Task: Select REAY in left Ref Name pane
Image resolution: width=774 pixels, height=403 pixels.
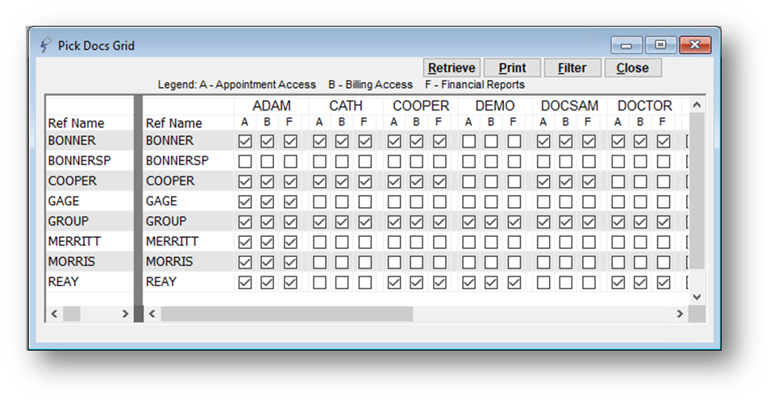Action: pyautogui.click(x=63, y=281)
